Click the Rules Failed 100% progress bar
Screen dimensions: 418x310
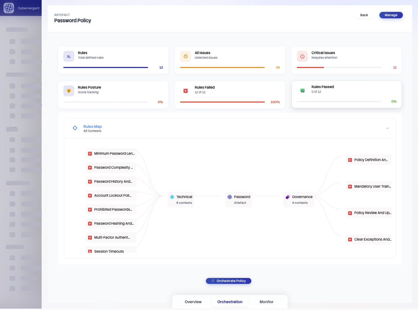click(222, 102)
